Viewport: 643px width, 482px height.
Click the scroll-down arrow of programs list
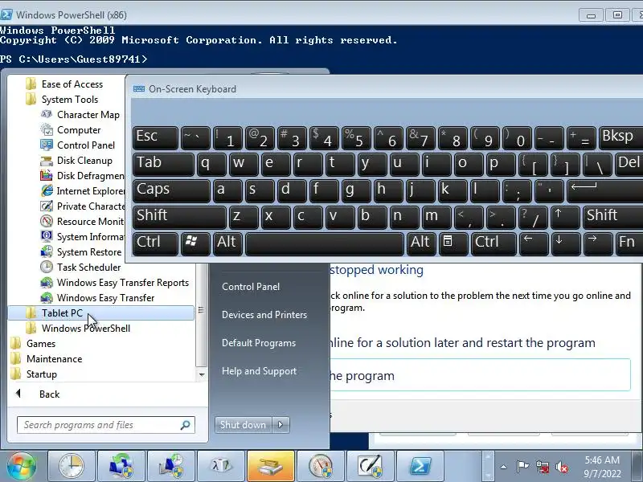[x=202, y=374]
